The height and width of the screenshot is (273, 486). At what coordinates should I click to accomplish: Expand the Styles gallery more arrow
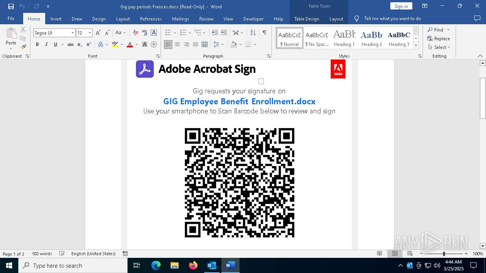pos(416,46)
